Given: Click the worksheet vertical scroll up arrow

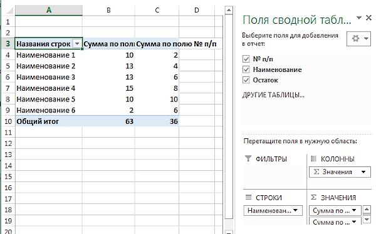Looking at the screenshot, I should pyautogui.click(x=229, y=10).
